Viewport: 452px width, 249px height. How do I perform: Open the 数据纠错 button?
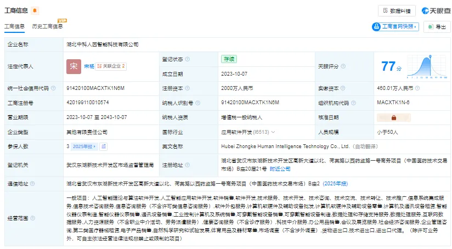[397, 11]
